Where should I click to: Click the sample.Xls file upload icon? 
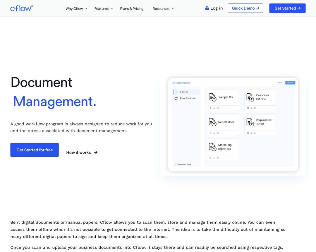(212, 97)
